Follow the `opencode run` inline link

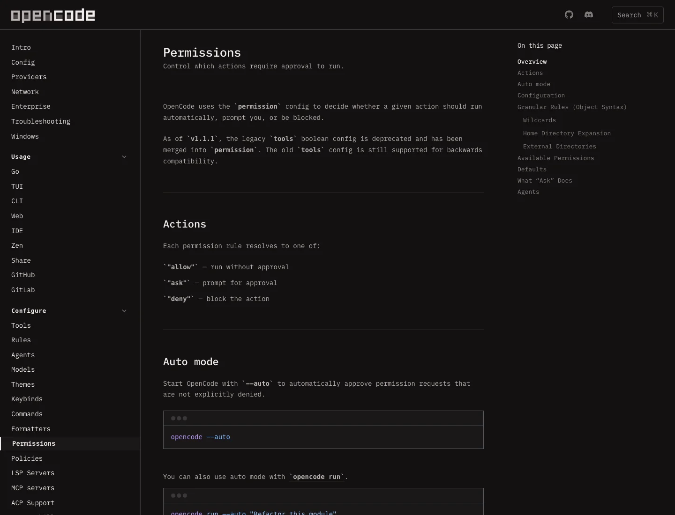click(316, 477)
